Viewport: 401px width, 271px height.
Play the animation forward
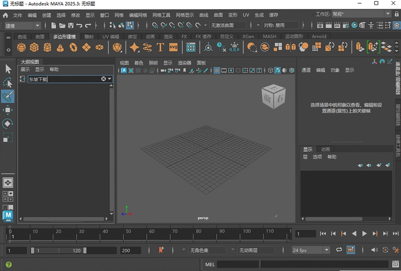[x=364, y=233]
